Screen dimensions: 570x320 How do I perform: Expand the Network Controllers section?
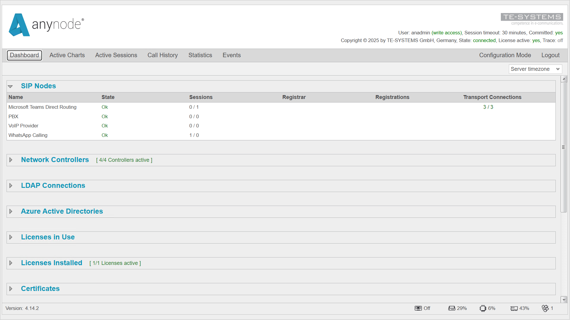11,160
